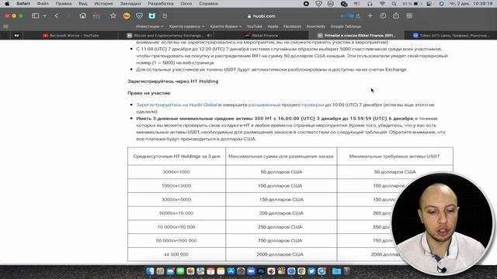Open Spotlight search in menu bar

click(394, 4)
